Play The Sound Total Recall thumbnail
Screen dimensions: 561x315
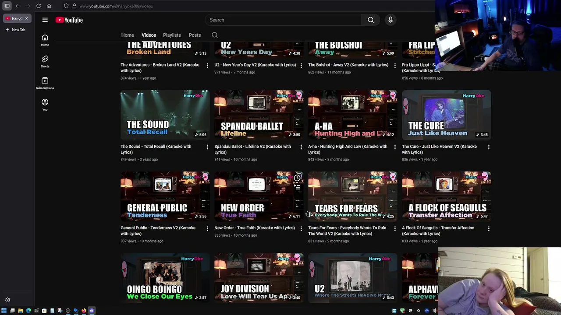tap(165, 115)
